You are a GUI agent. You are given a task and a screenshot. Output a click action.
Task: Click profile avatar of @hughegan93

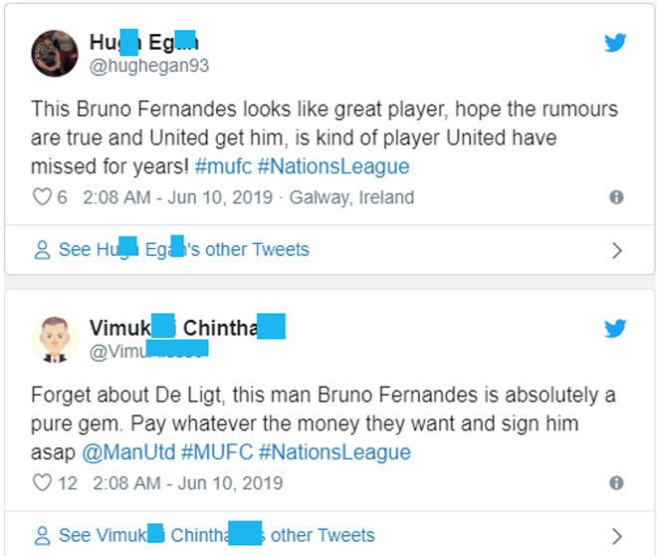pos(55,53)
